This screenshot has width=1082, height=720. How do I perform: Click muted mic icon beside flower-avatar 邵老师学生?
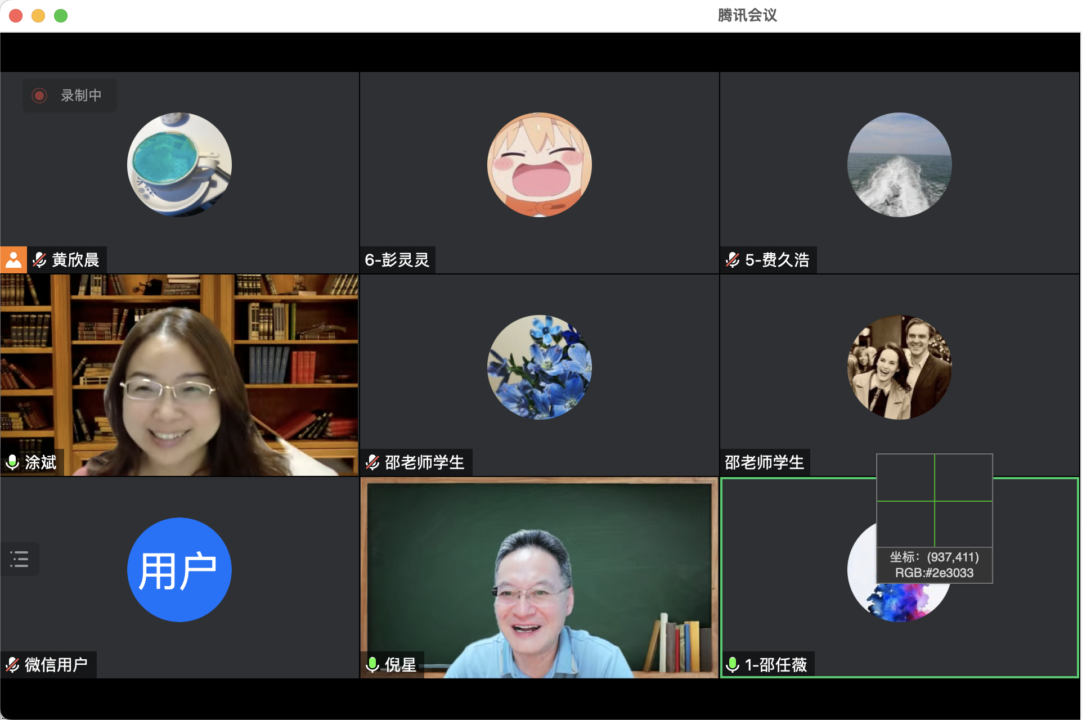click(x=372, y=462)
